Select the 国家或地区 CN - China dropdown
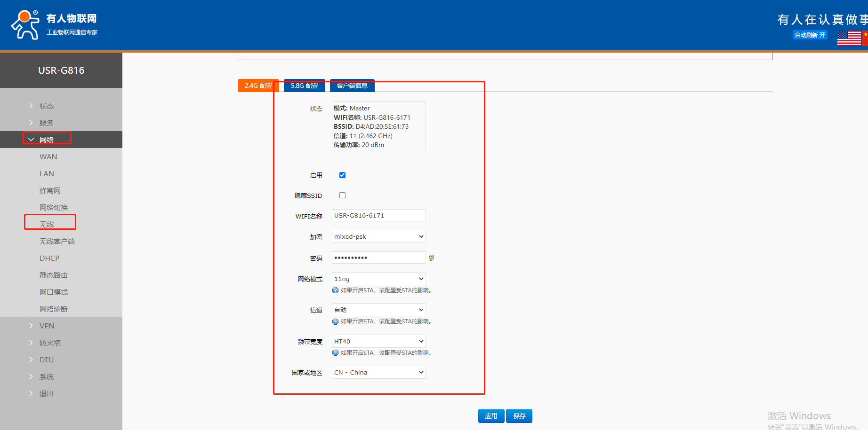 378,372
